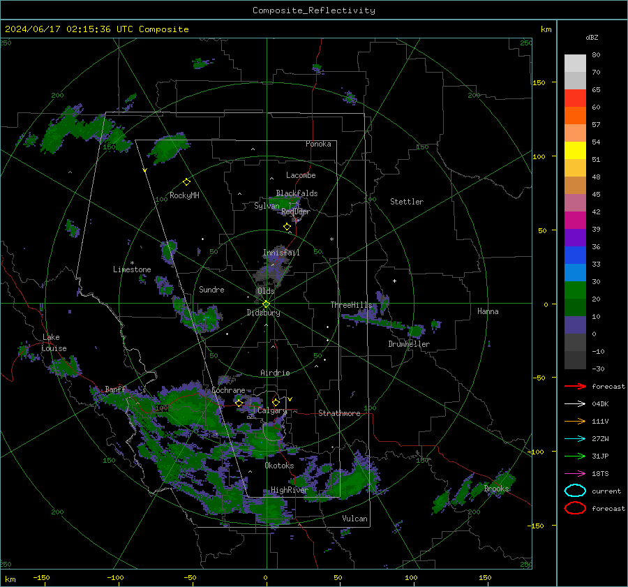Image resolution: width=628 pixels, height=587 pixels.
Task: Click the RedDeer city label
Action: 296,211
